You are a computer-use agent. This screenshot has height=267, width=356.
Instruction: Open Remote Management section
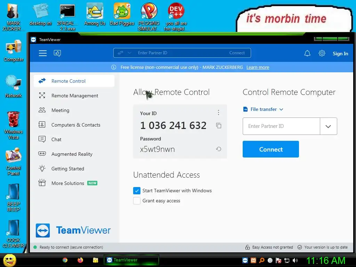click(x=74, y=96)
